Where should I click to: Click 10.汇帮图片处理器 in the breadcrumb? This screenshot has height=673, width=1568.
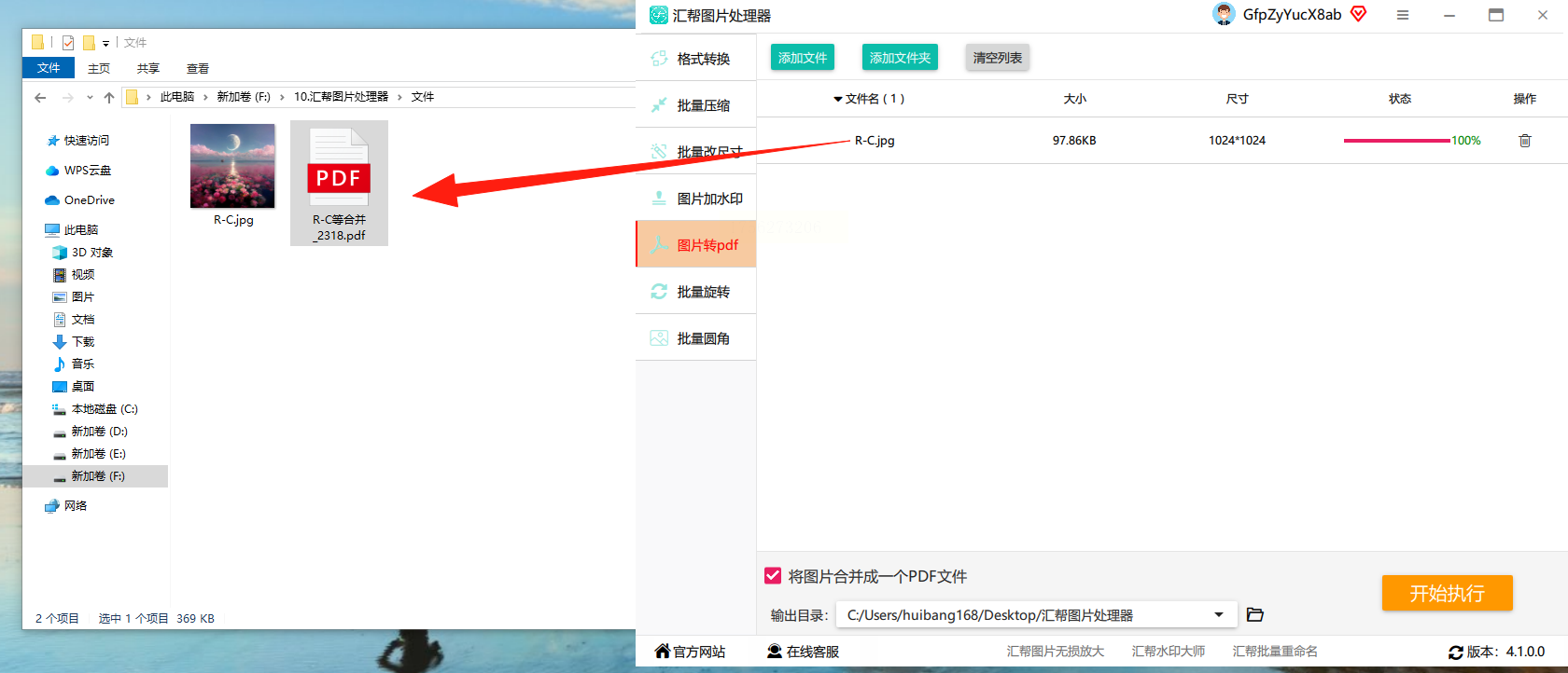[341, 97]
